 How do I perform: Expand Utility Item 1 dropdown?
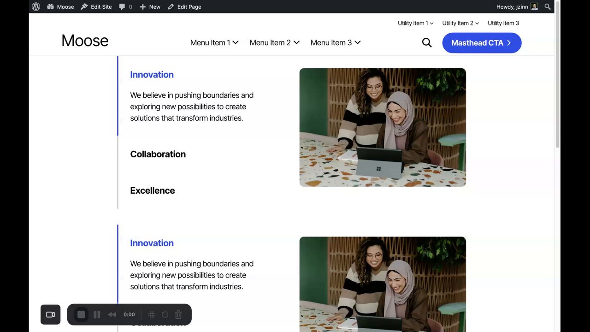point(416,23)
